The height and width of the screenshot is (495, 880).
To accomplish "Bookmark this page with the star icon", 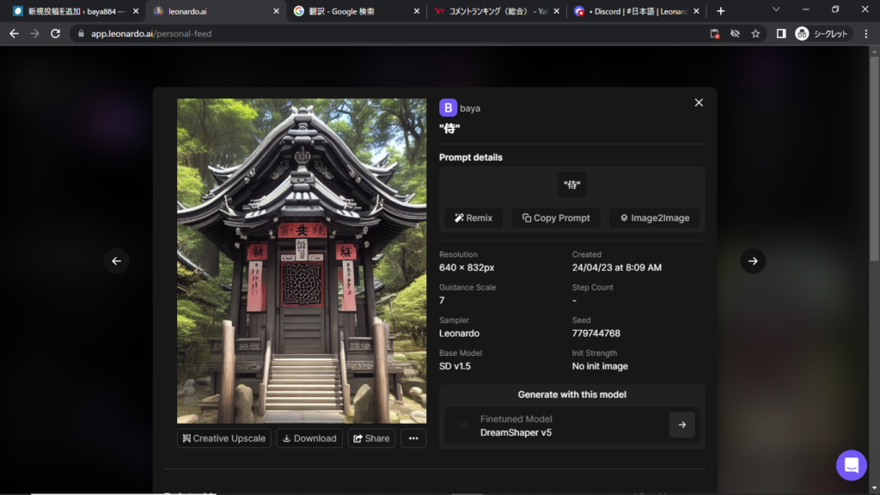I will pyautogui.click(x=755, y=34).
